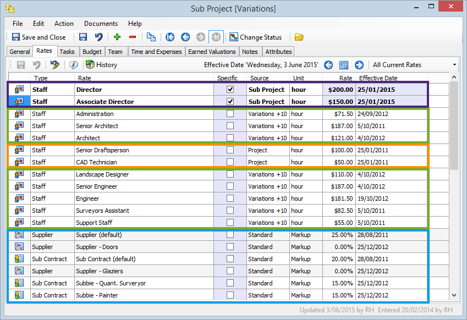
Task: Switch to the Budget tab
Action: pyautogui.click(x=92, y=52)
